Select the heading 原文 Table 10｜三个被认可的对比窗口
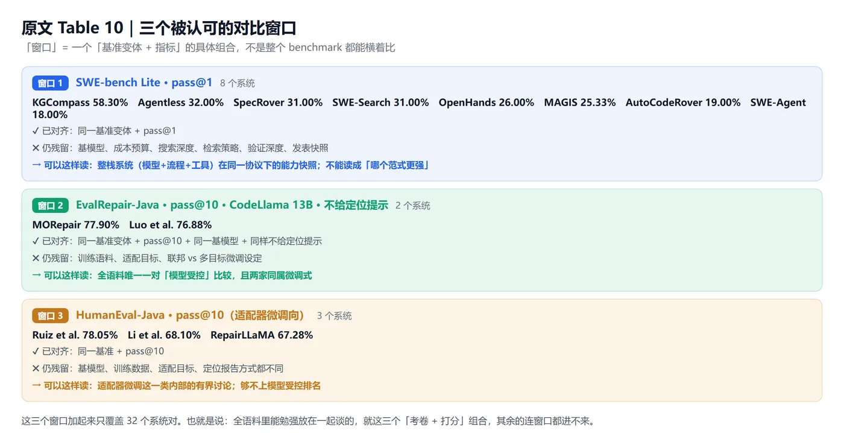 coord(159,28)
